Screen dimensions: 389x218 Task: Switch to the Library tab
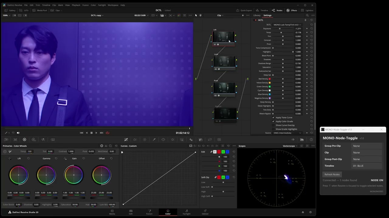(x=257, y=15)
